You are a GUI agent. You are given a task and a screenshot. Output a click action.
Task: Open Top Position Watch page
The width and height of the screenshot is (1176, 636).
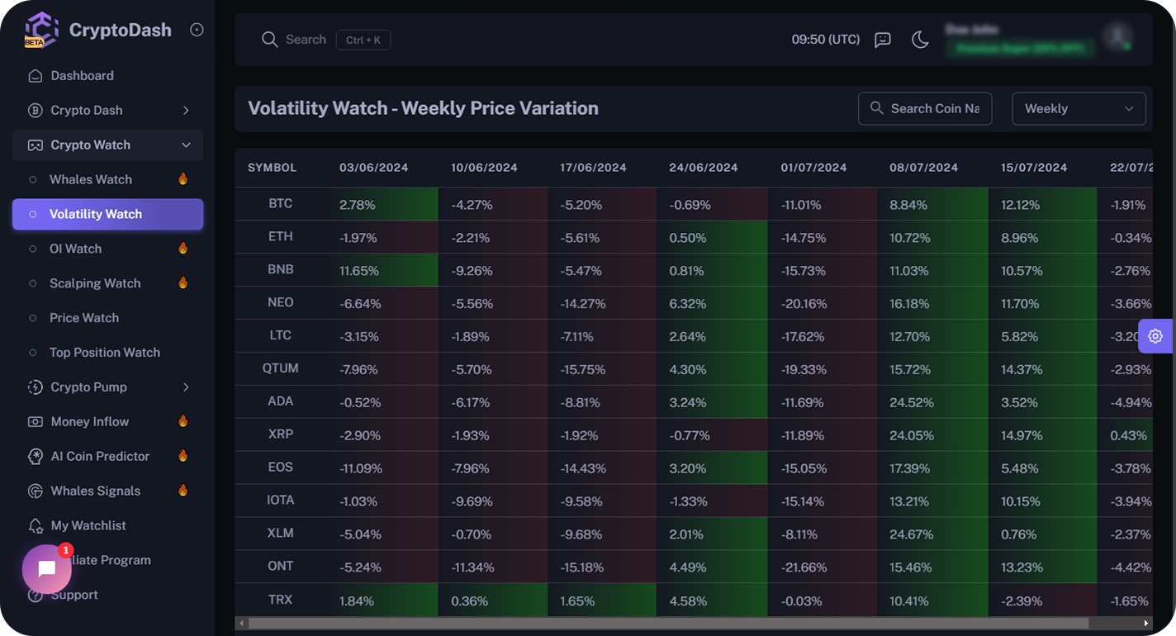click(x=107, y=353)
